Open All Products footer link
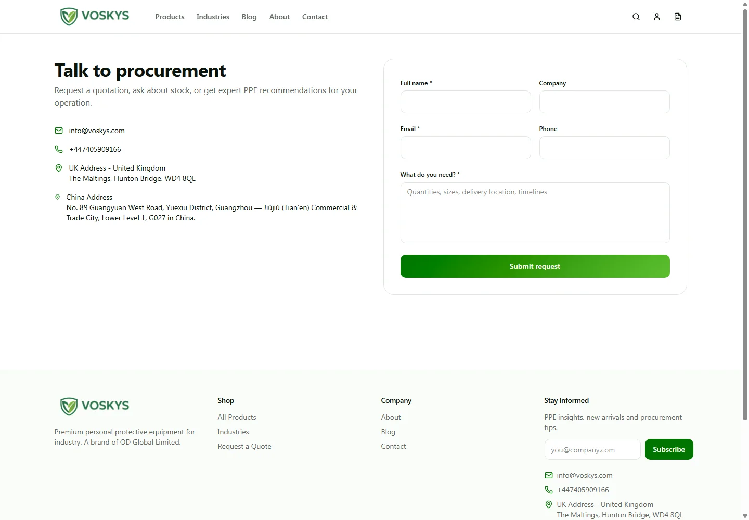The image size is (749, 520). pyautogui.click(x=237, y=417)
